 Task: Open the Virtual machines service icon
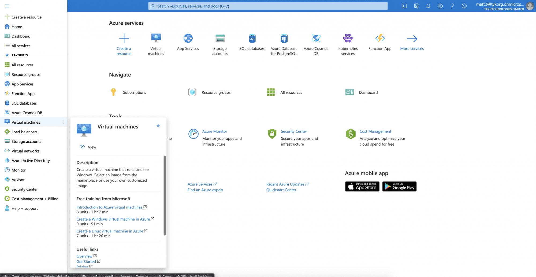[156, 38]
